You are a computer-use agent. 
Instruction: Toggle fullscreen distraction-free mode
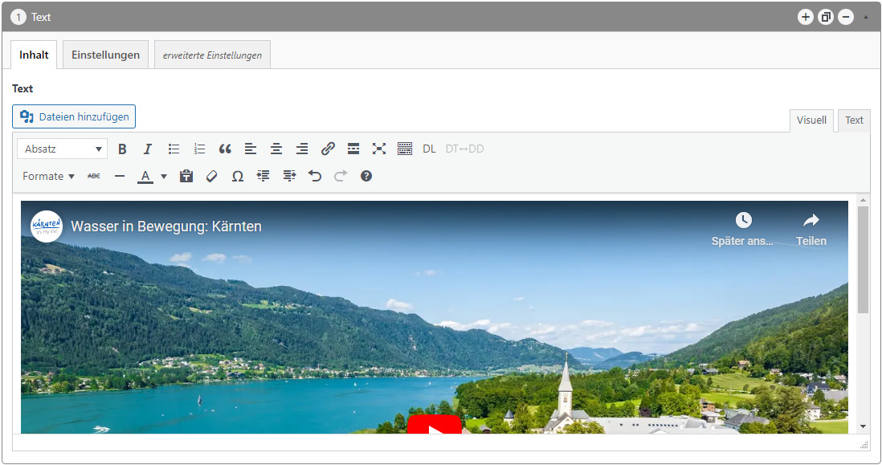(x=379, y=149)
